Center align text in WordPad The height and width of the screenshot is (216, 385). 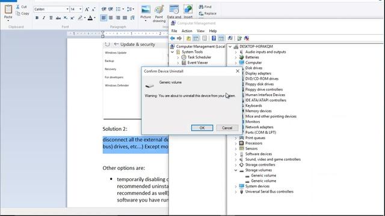coord(111,17)
